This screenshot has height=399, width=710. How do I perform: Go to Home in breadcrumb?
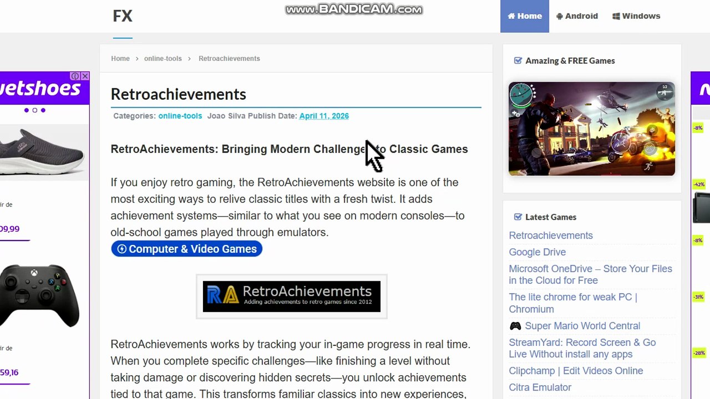pyautogui.click(x=120, y=58)
